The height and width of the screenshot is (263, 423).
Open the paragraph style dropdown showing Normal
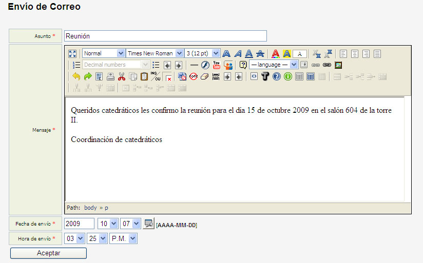point(103,53)
